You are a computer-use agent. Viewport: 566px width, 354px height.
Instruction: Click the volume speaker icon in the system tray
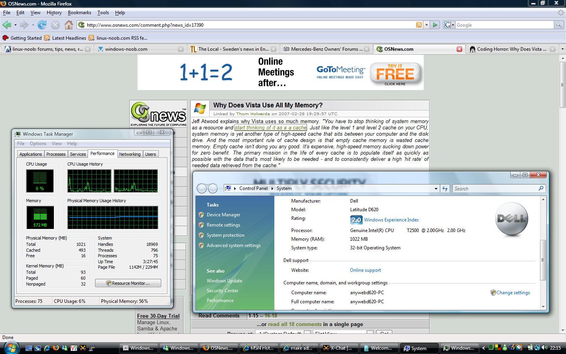pyautogui.click(x=544, y=348)
